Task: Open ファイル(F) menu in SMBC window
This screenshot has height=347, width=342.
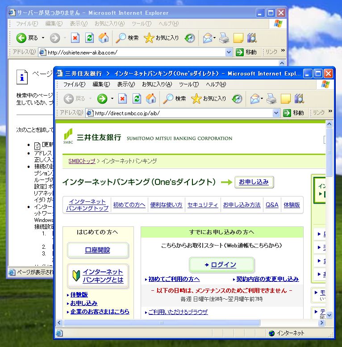Action: pyautogui.click(x=74, y=84)
